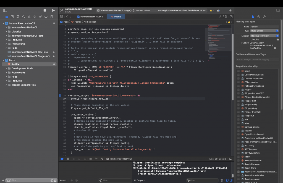Check Flipper target membership

(239, 90)
